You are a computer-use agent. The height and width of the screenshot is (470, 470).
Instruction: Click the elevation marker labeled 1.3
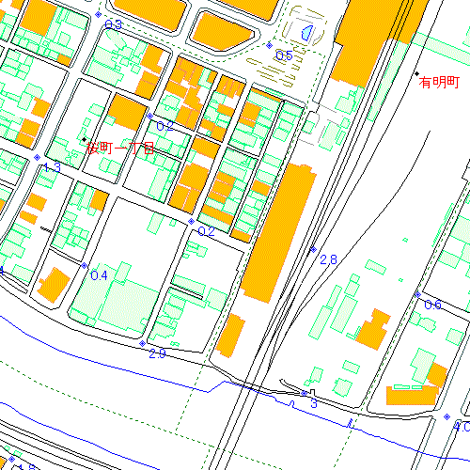(x=37, y=157)
